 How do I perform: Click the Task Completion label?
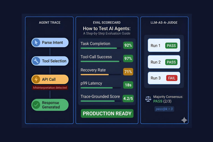pos(95,44)
